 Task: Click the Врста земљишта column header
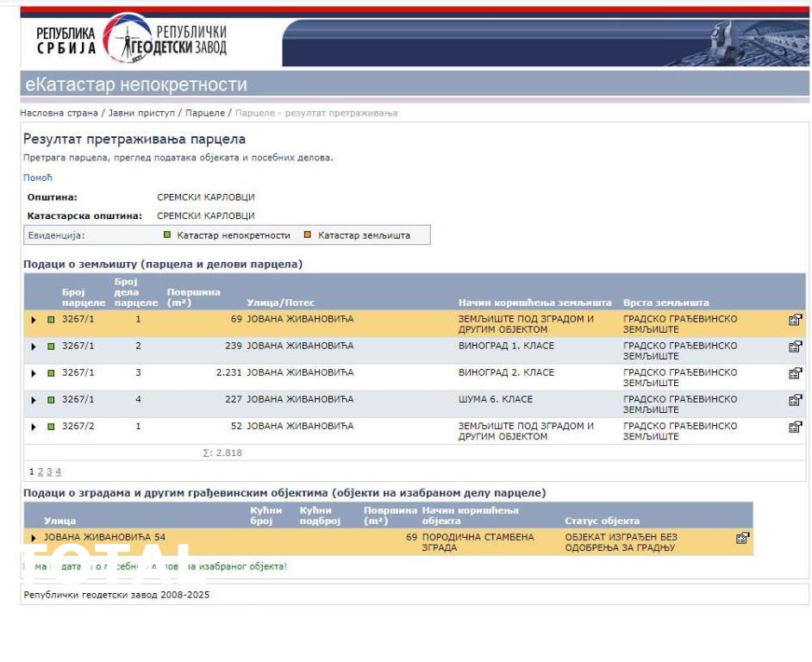pos(666,303)
